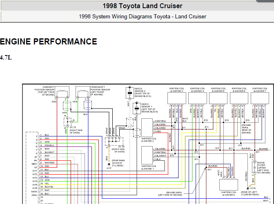Viewport: 274px width, 204px height.
Task: Click connector pin label '1 BLU'
Action: pyautogui.click(x=45, y=135)
